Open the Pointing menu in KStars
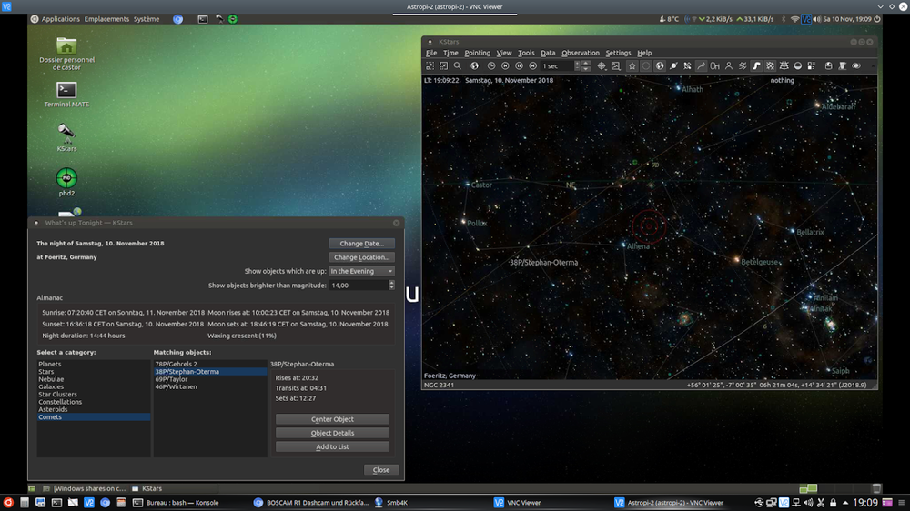 click(x=477, y=53)
